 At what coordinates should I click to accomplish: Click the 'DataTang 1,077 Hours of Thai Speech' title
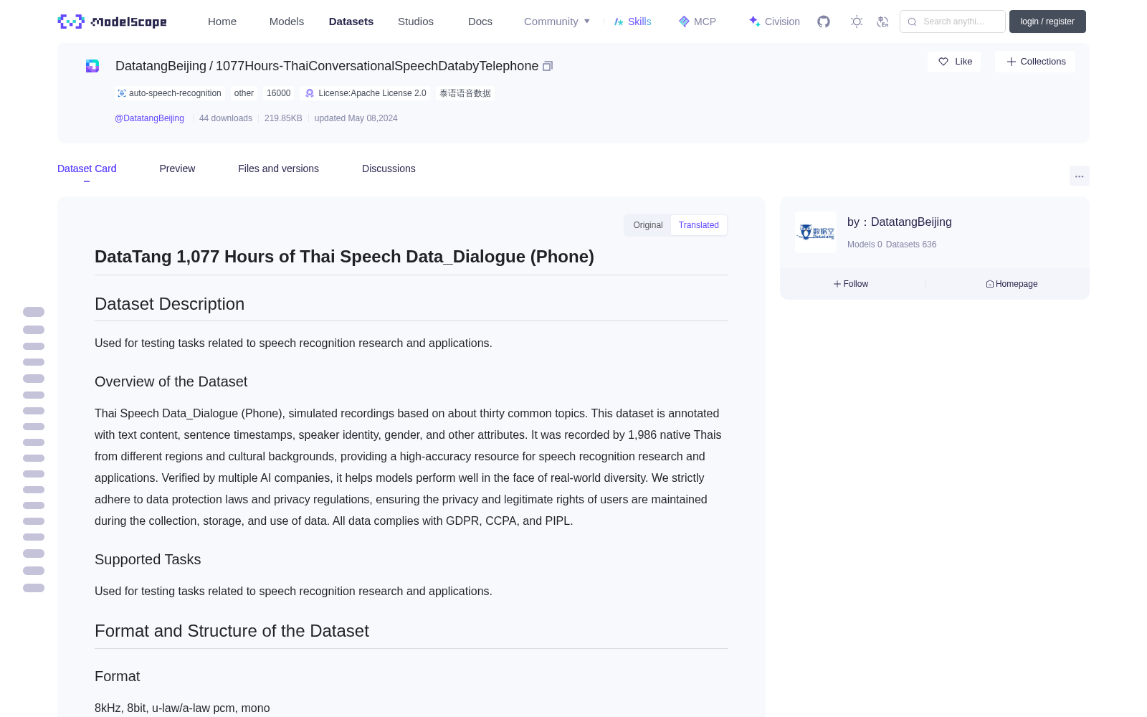(344, 257)
